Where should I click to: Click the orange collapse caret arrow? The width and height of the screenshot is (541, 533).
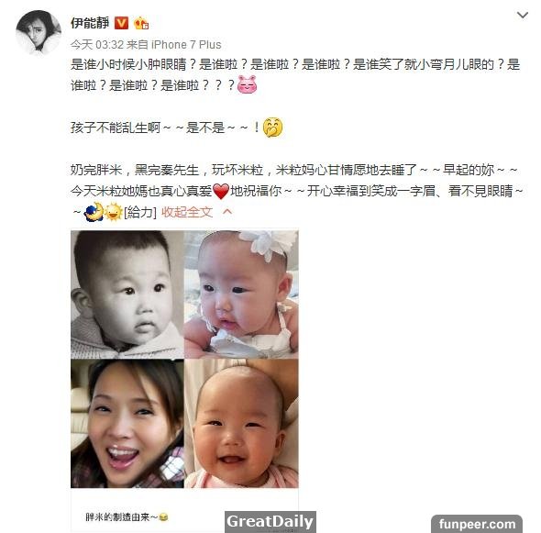227,212
